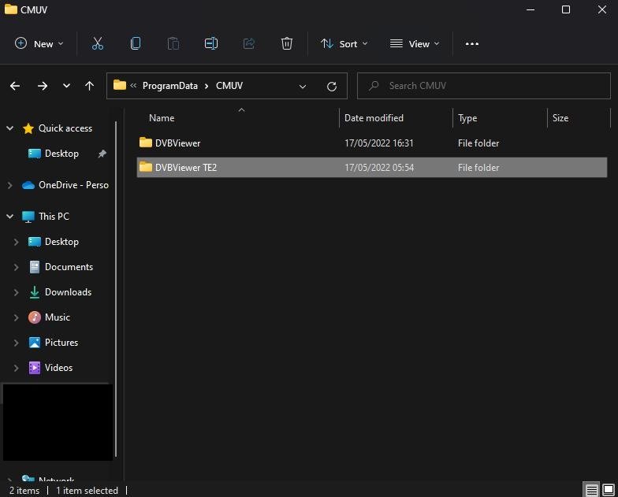Sort by the Date modified column

(374, 118)
